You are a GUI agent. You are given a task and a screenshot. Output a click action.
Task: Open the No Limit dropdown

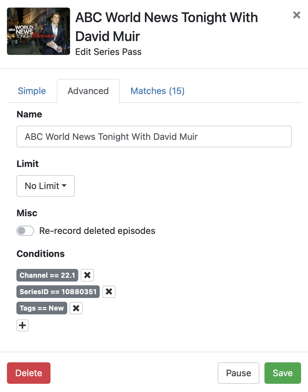tap(45, 186)
